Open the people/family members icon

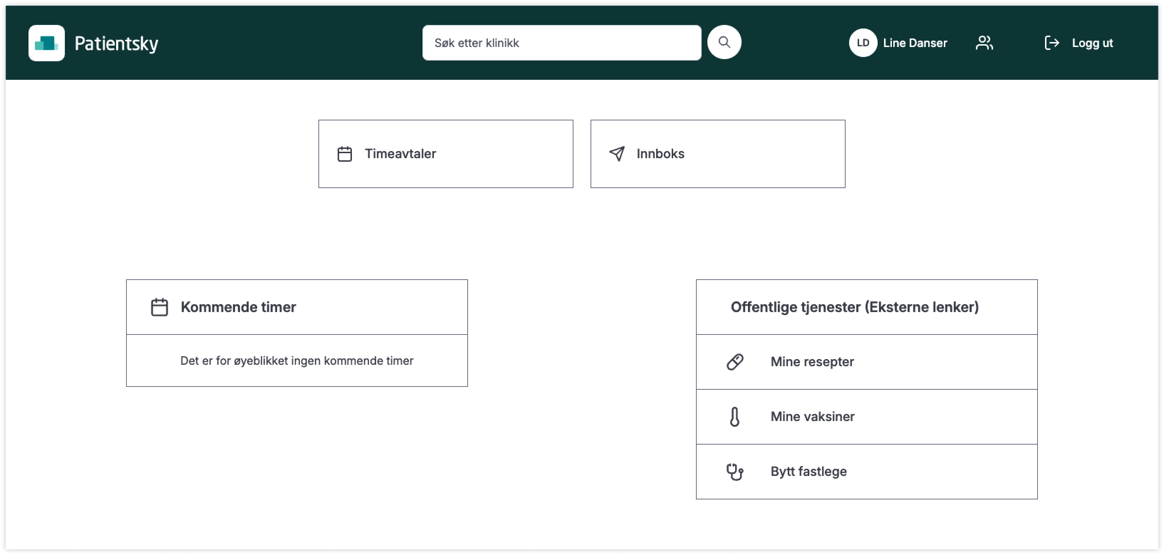click(984, 43)
